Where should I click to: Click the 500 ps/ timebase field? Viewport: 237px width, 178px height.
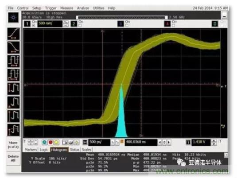coord(99,142)
